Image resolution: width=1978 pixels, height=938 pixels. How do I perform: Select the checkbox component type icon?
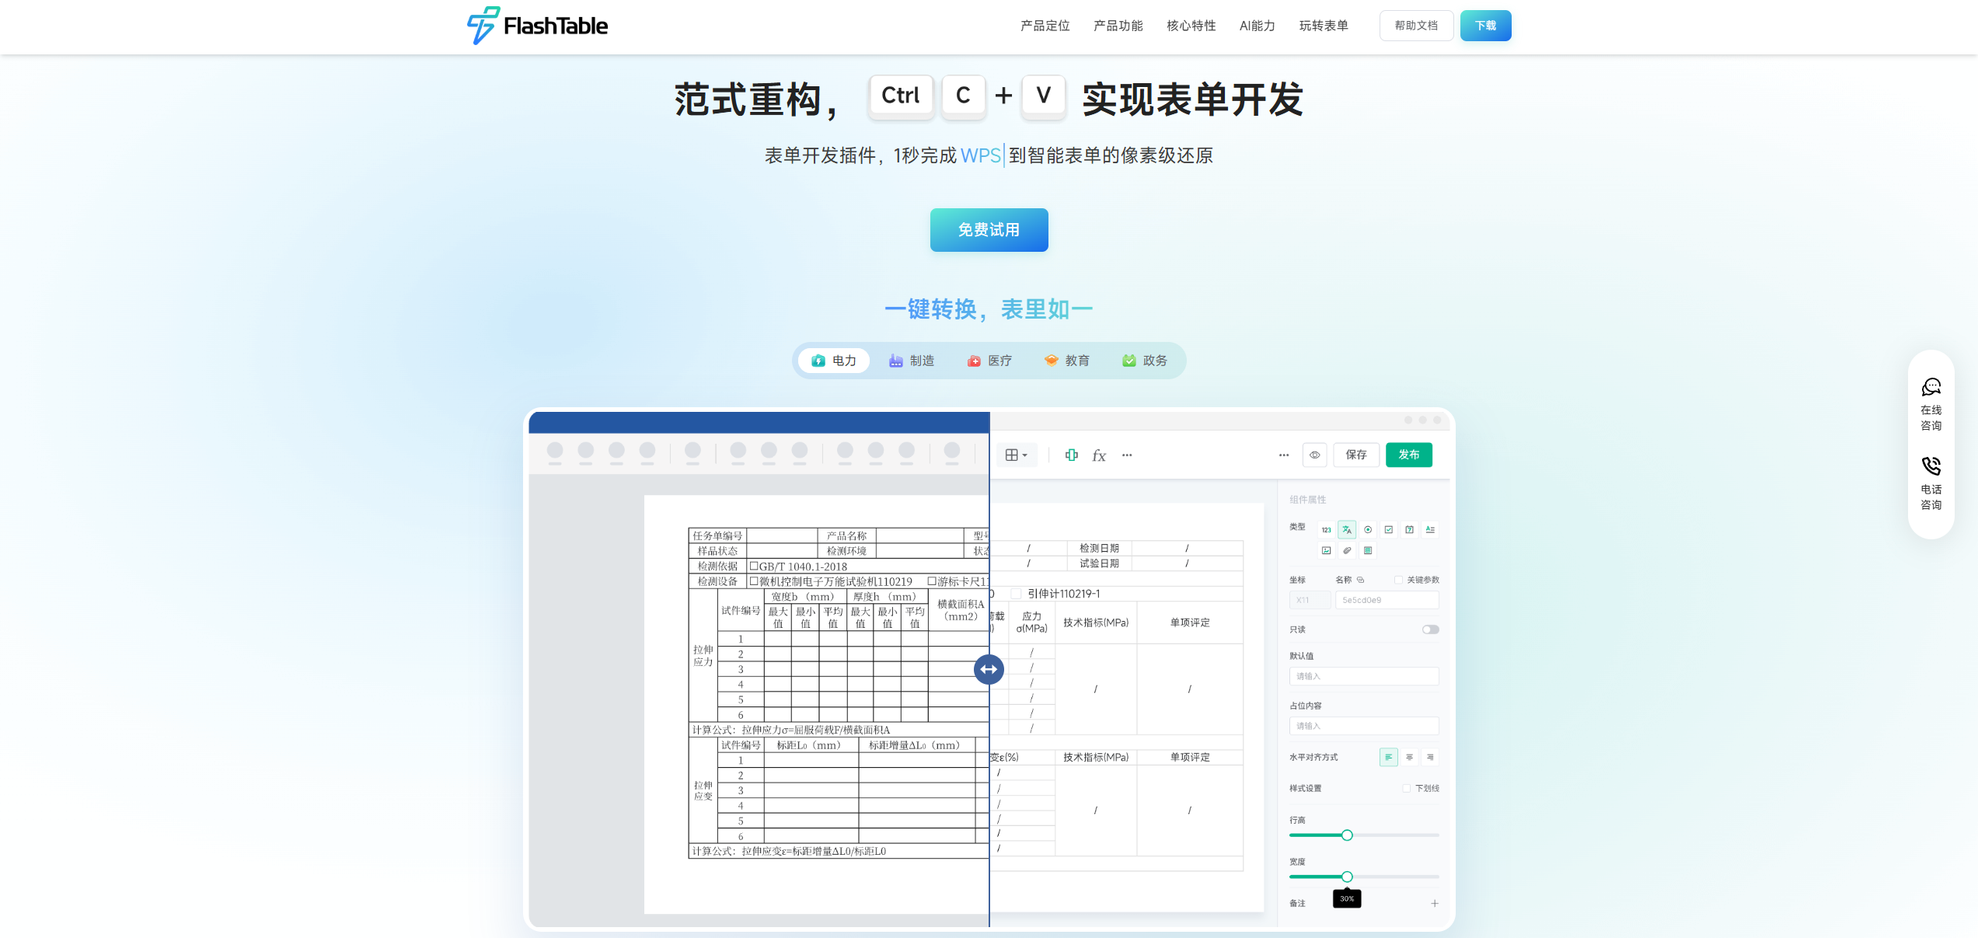pyautogui.click(x=1389, y=530)
